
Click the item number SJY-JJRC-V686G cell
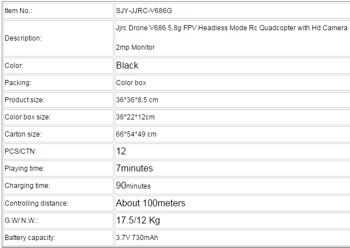coord(232,11)
